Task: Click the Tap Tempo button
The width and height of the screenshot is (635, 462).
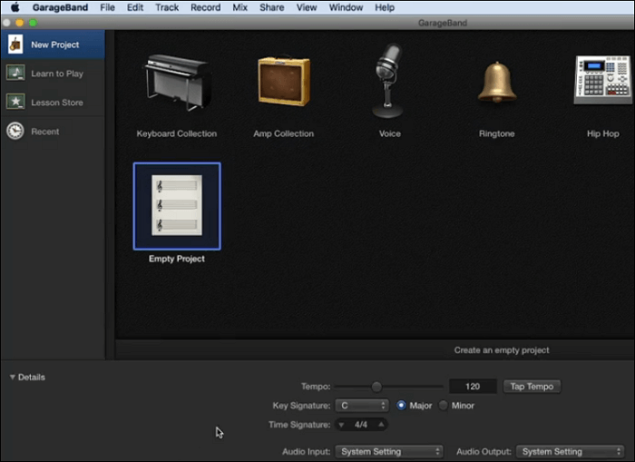Action: pyautogui.click(x=532, y=387)
